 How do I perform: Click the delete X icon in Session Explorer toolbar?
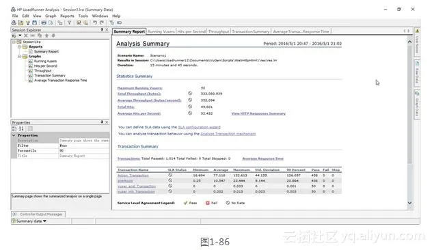point(25,36)
